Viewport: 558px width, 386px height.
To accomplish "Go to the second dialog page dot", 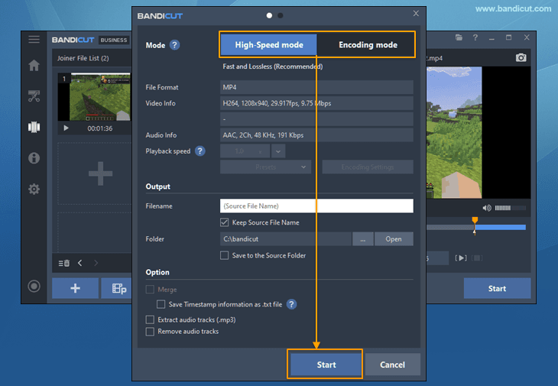I will (281, 15).
